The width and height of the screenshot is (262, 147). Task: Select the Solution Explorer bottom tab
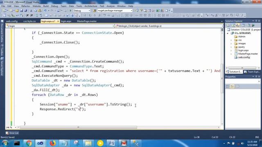234,72
